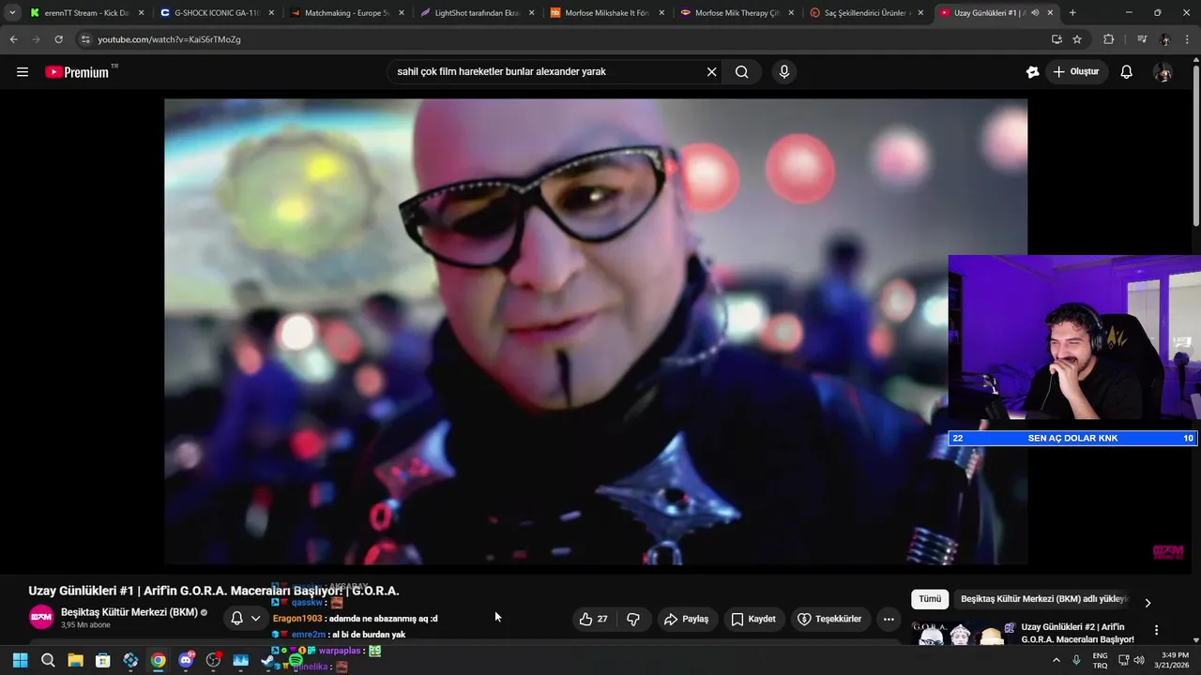Open Windows taskbar search
Viewport: 1201px width, 675px height.
tap(48, 660)
